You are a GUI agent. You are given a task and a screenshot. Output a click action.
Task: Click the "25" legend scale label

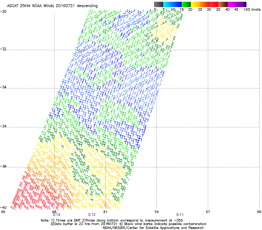tap(200, 10)
